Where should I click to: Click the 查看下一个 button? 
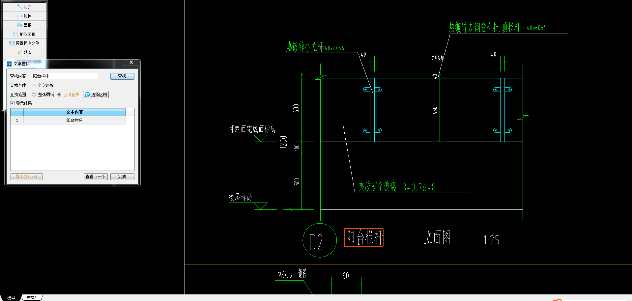(x=96, y=177)
